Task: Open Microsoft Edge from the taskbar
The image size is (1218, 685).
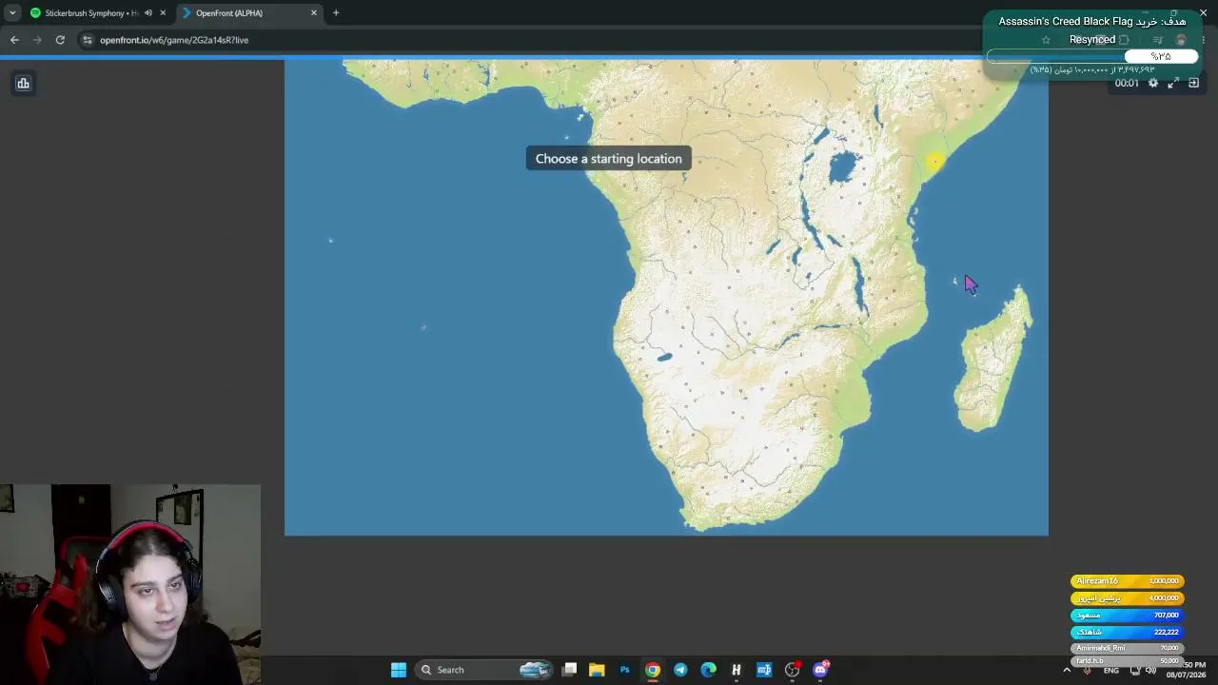Action: point(708,670)
